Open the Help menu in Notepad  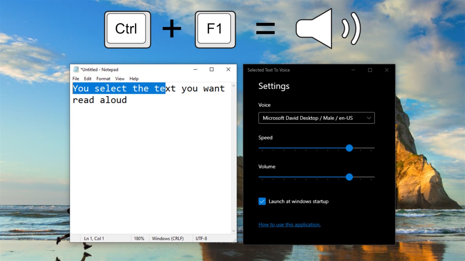(134, 79)
